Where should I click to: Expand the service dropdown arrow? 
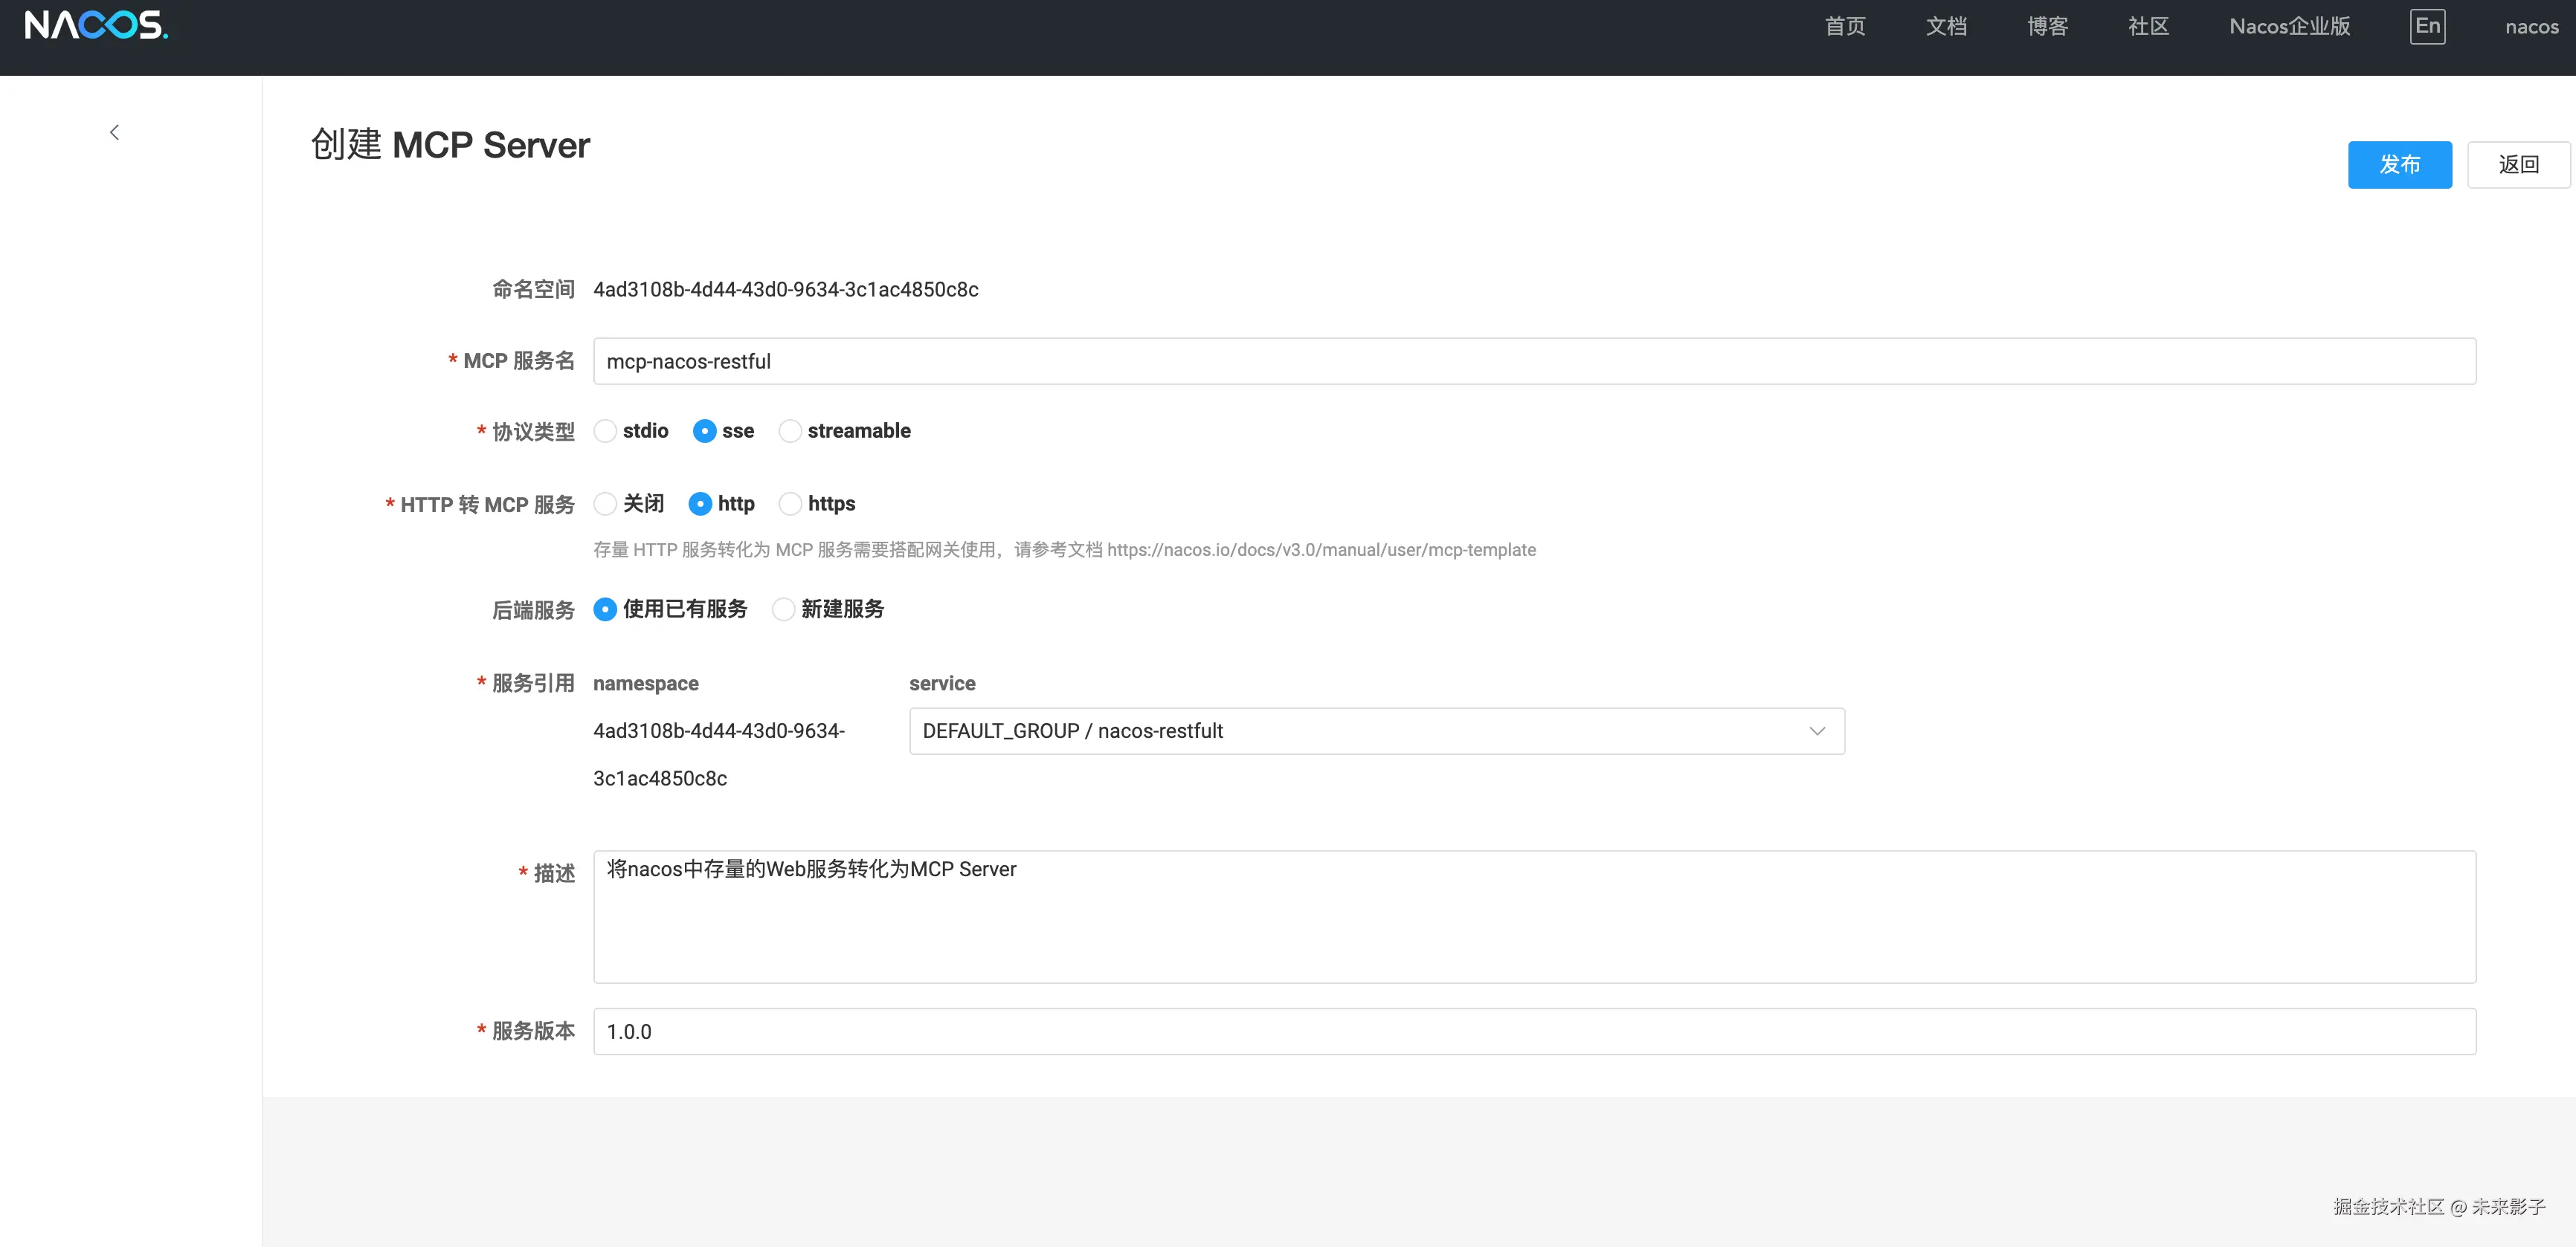1817,731
